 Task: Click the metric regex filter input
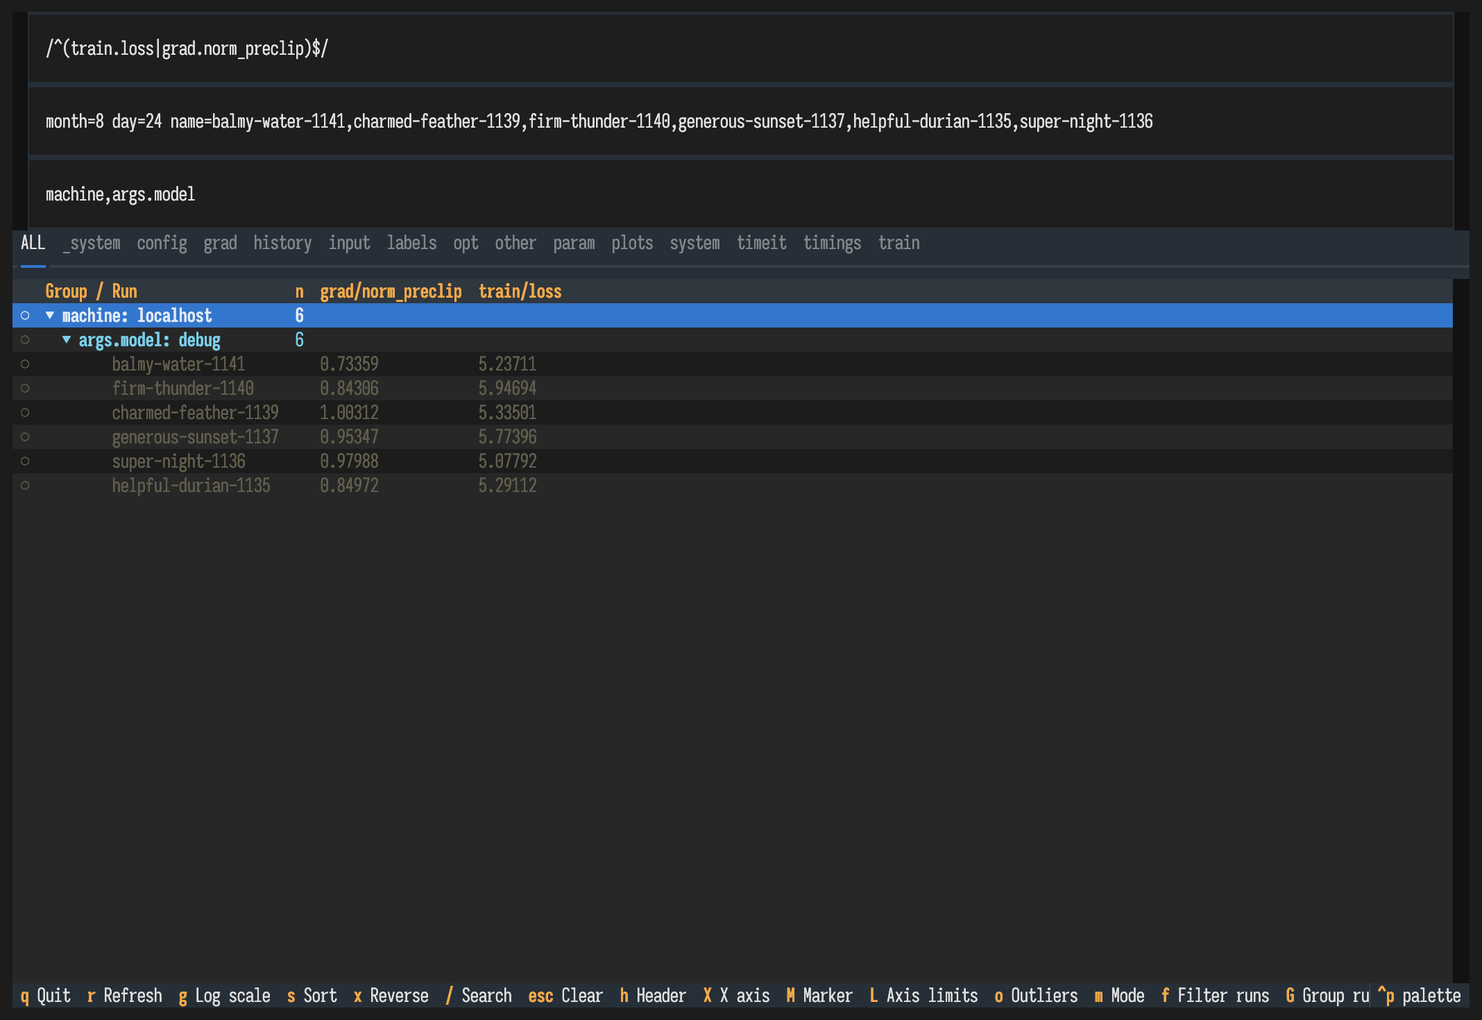tap(740, 49)
